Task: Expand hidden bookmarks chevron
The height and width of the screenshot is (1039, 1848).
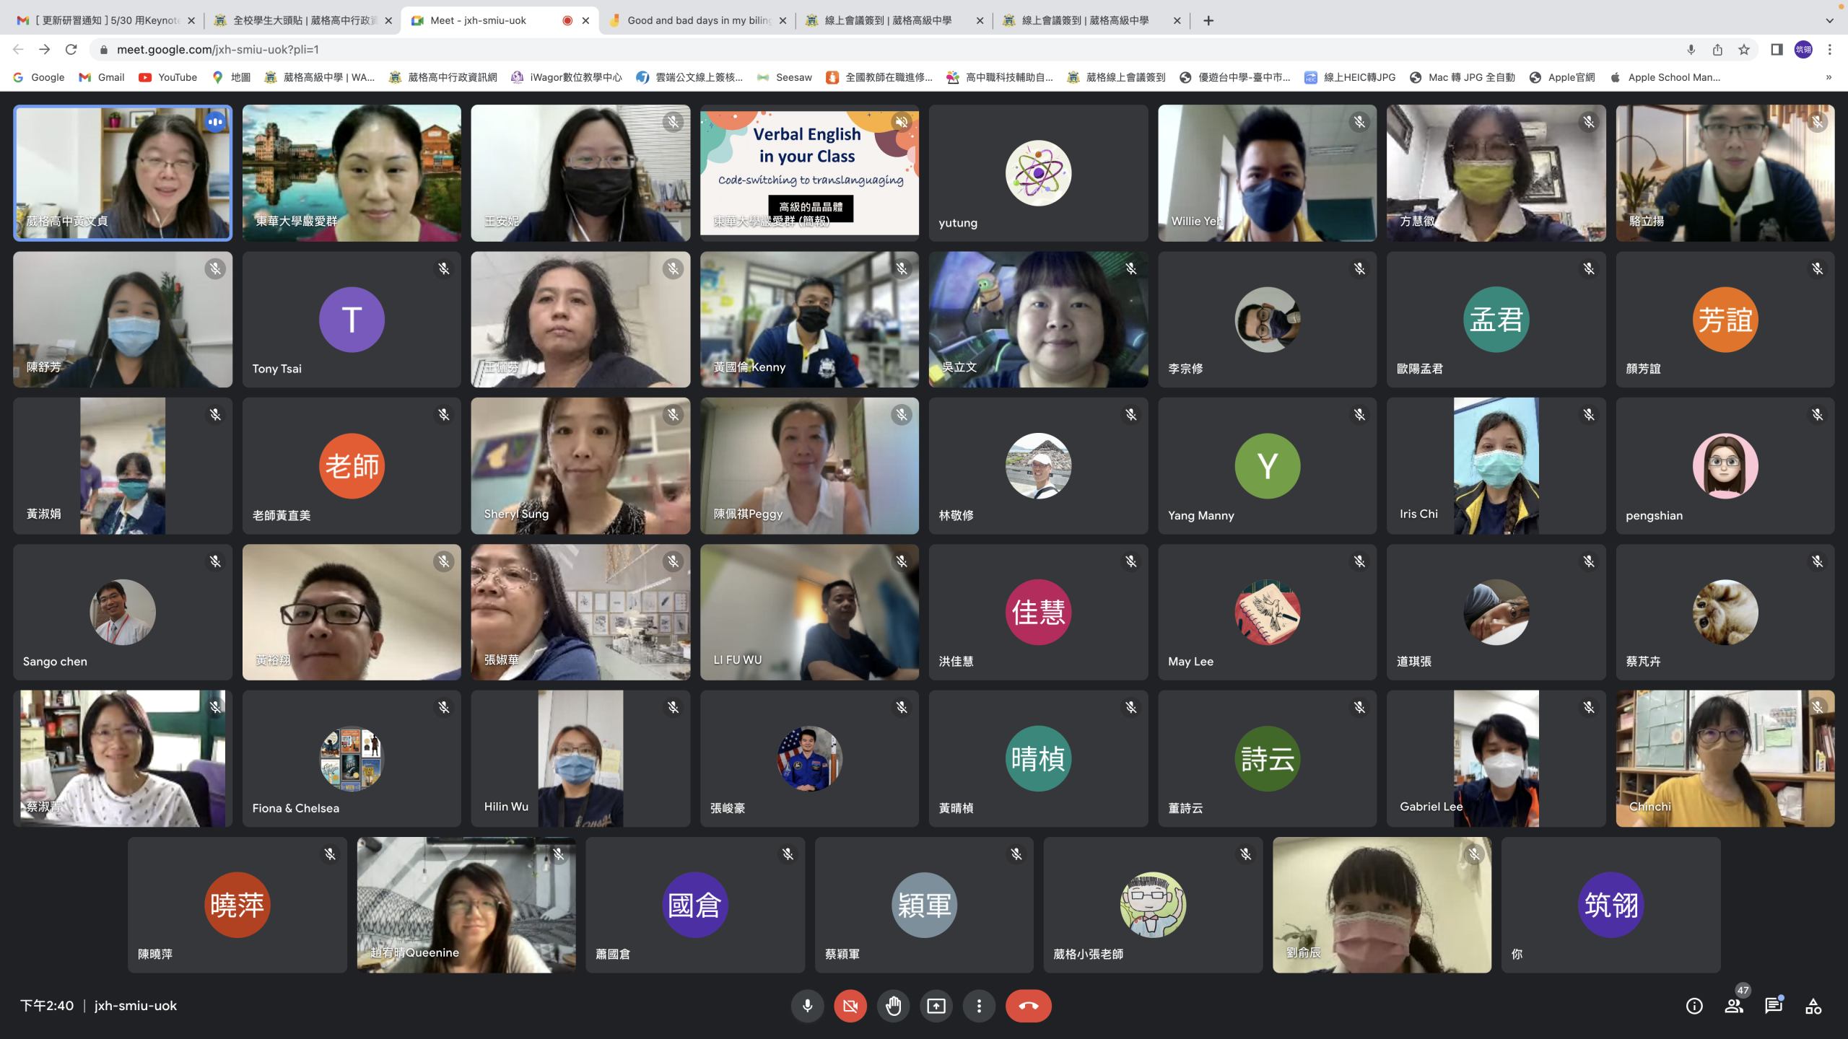Action: pyautogui.click(x=1829, y=77)
